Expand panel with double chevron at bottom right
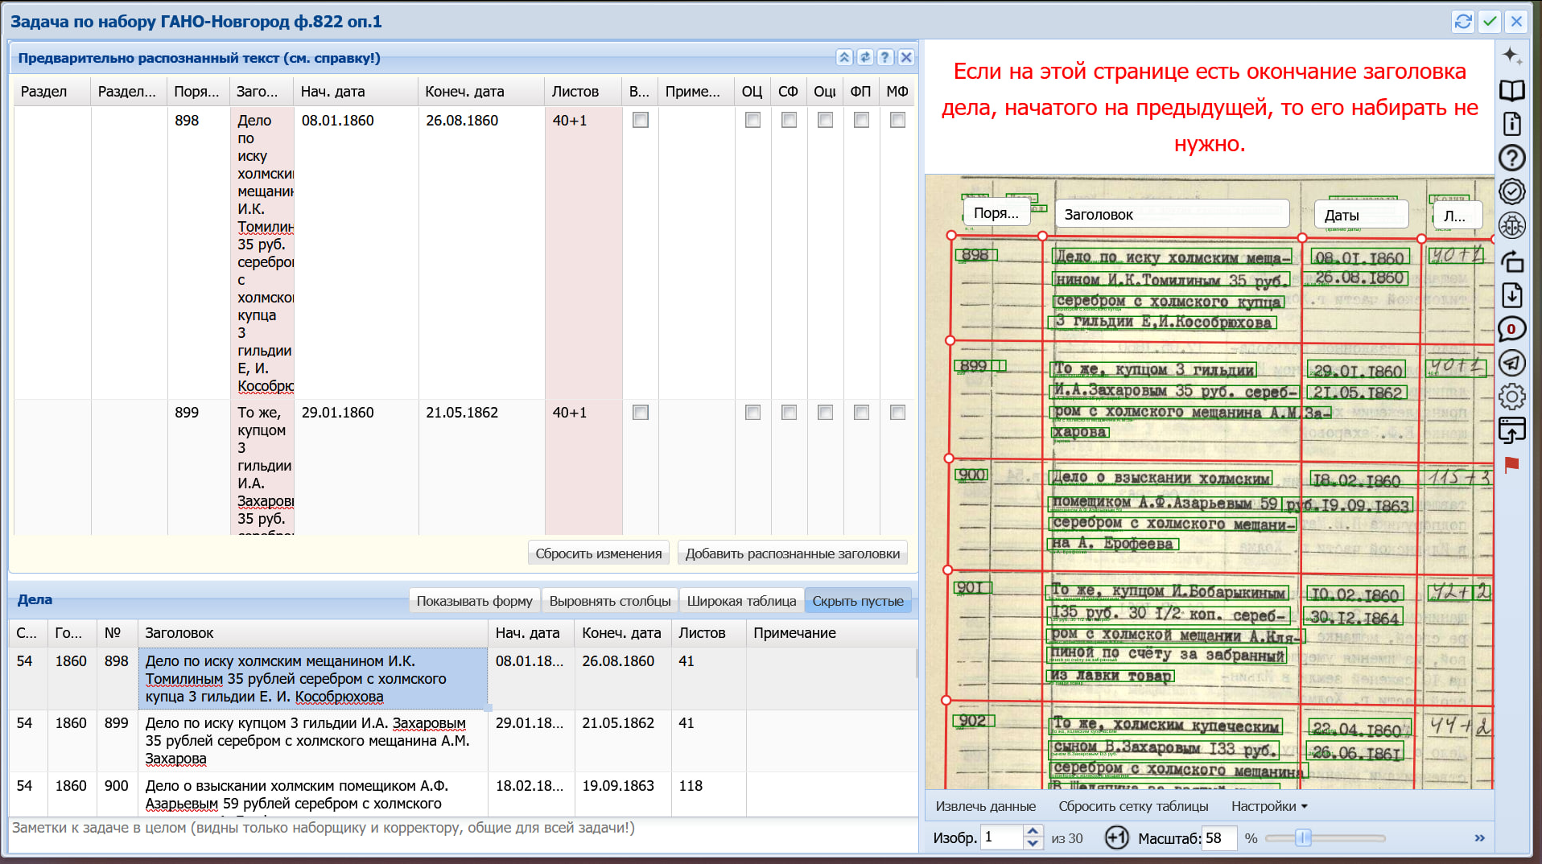The width and height of the screenshot is (1542, 864). click(x=1479, y=838)
